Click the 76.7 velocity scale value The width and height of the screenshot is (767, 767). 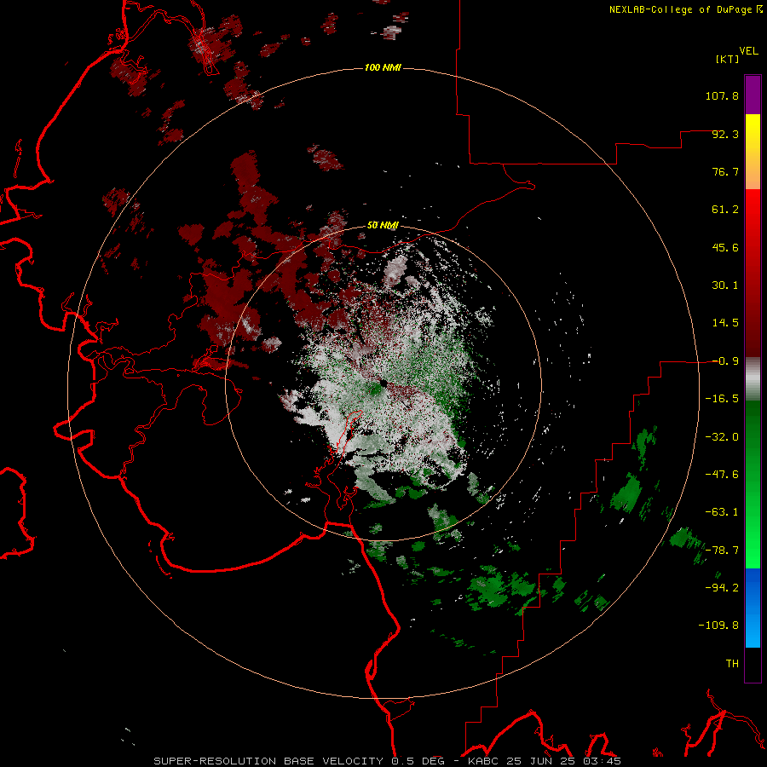coord(725,171)
